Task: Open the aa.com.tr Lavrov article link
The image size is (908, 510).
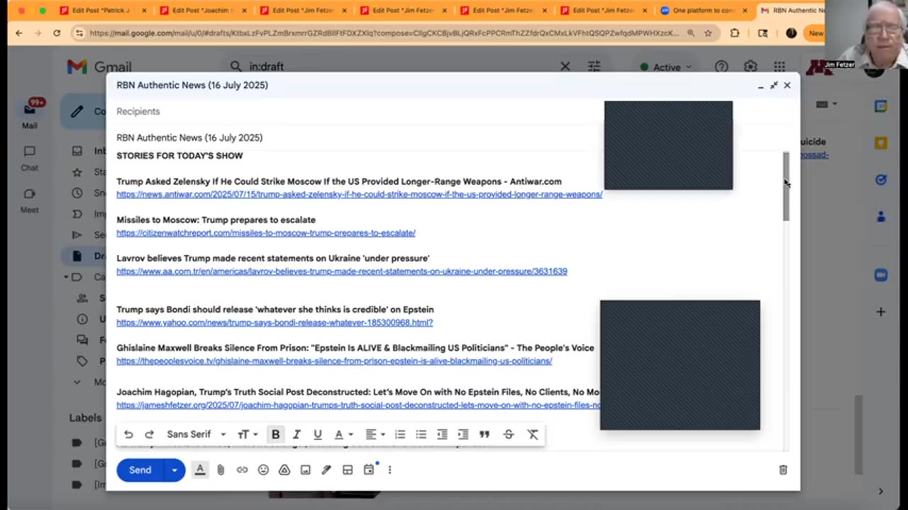Action: click(x=342, y=271)
